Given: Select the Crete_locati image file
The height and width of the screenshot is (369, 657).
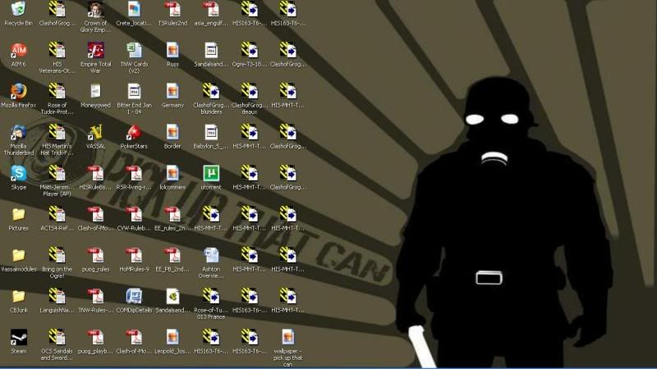Looking at the screenshot, I should coord(134,9).
